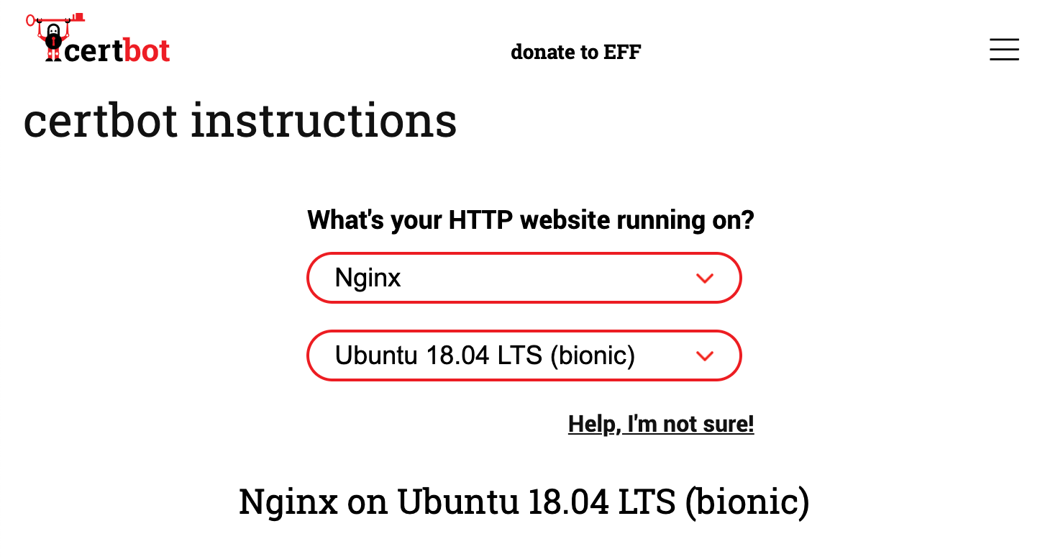This screenshot has width=1040, height=557.
Task: Click the certbot instructions page heading
Action: (x=240, y=121)
